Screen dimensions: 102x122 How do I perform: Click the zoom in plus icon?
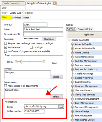point(44,62)
